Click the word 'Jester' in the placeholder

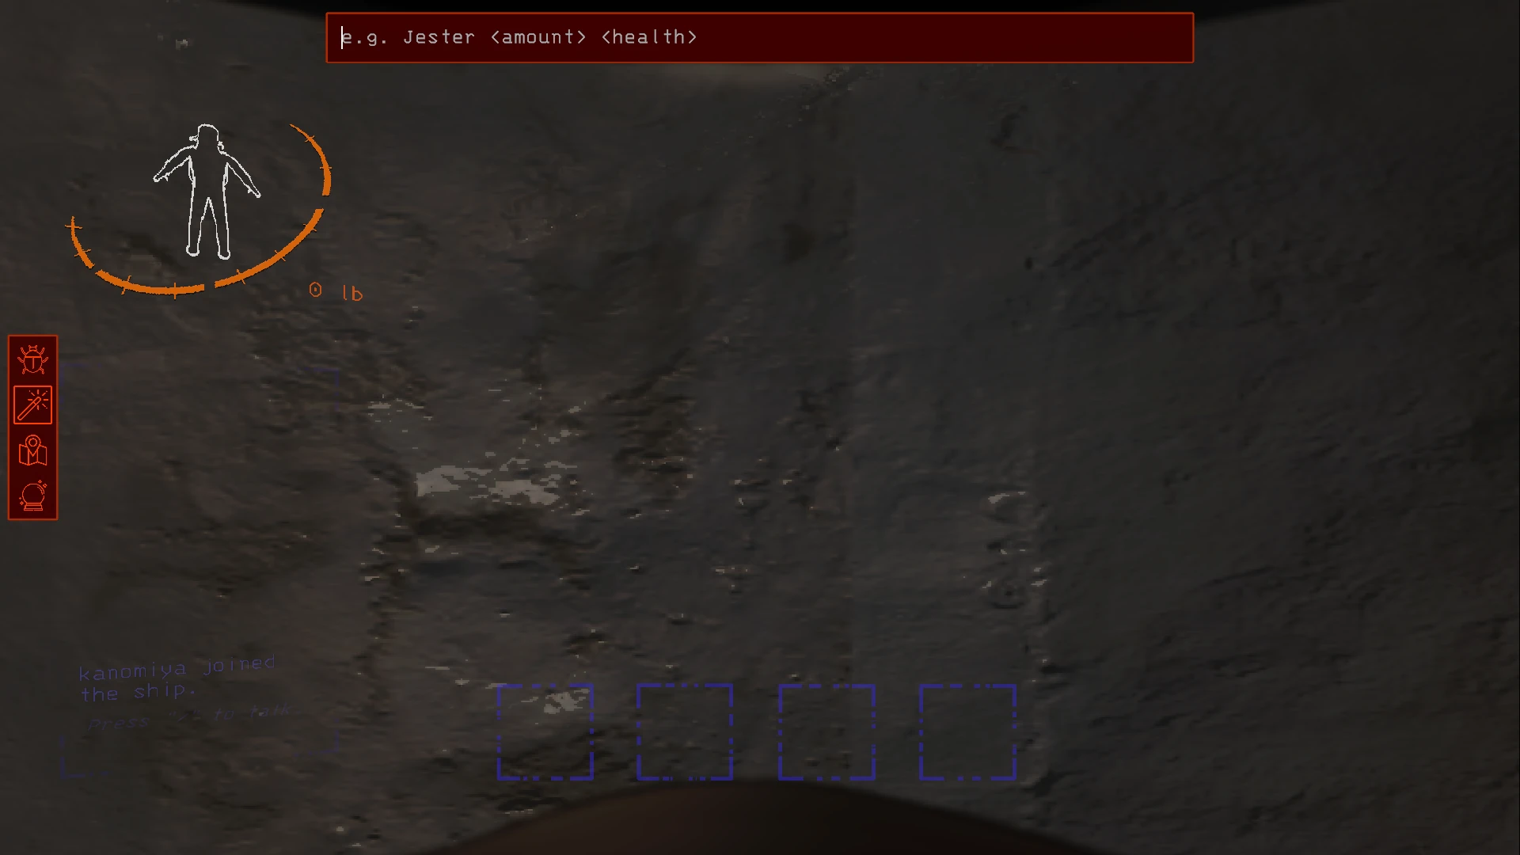[x=439, y=37]
